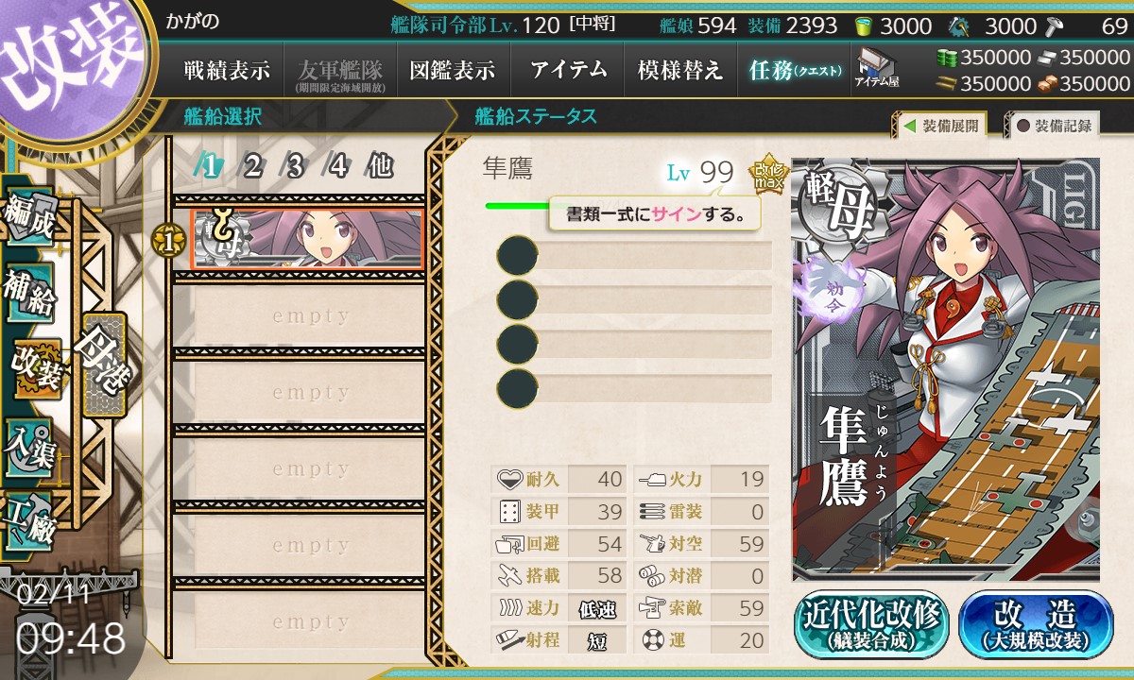Select the 他 other ships tab

pos(380,166)
